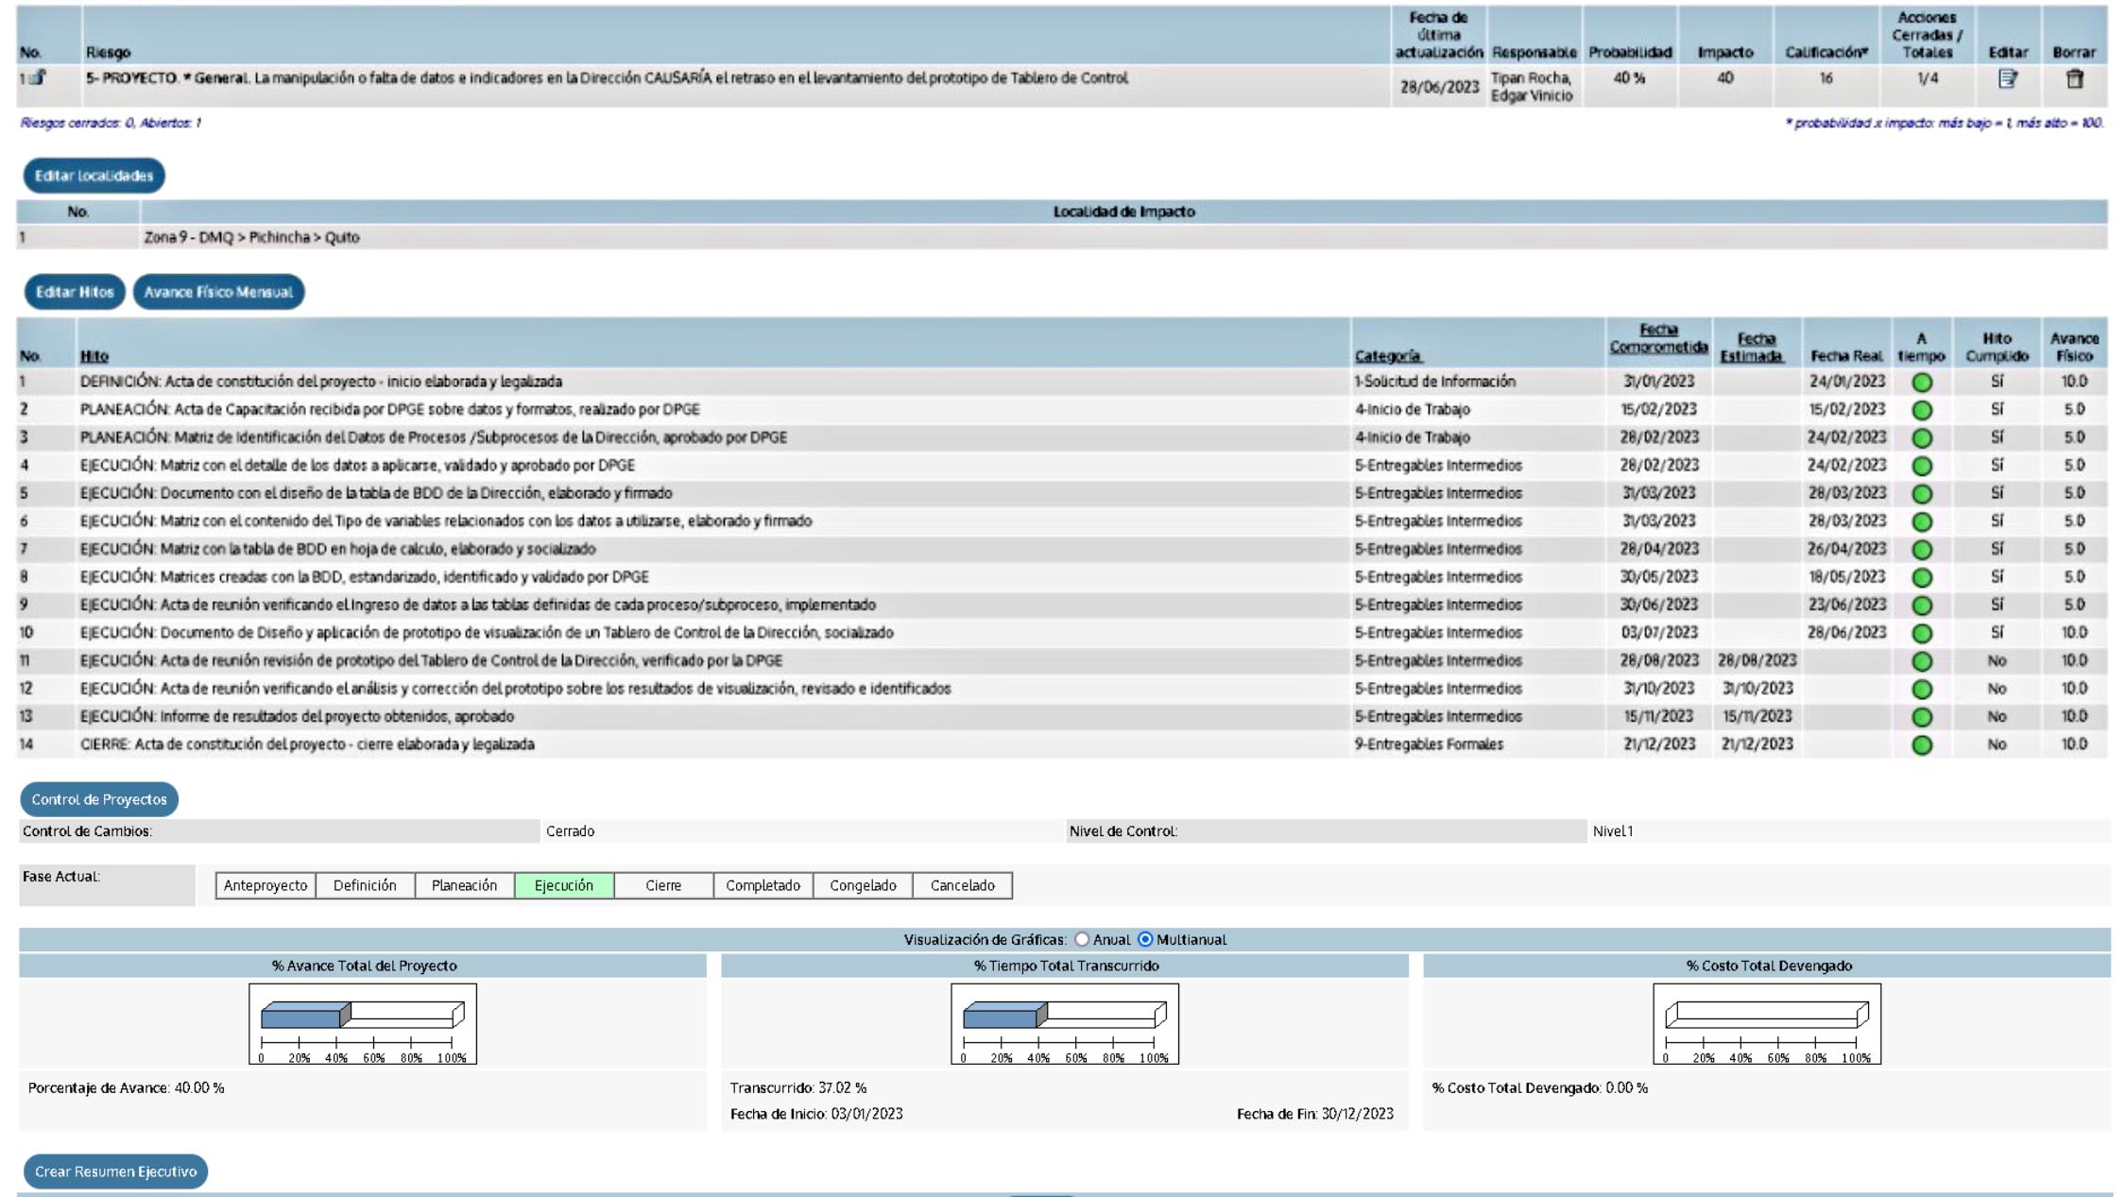Click locality row Zona 9 - DMQ > Pichincha > Quito
This screenshot has width=2126, height=1197.
[1062, 237]
